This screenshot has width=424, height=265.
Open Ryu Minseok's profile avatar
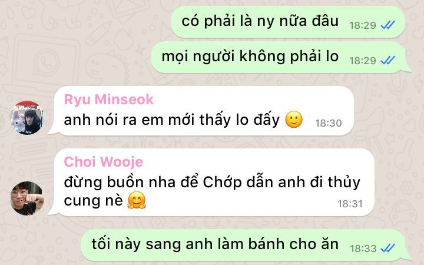[26, 118]
